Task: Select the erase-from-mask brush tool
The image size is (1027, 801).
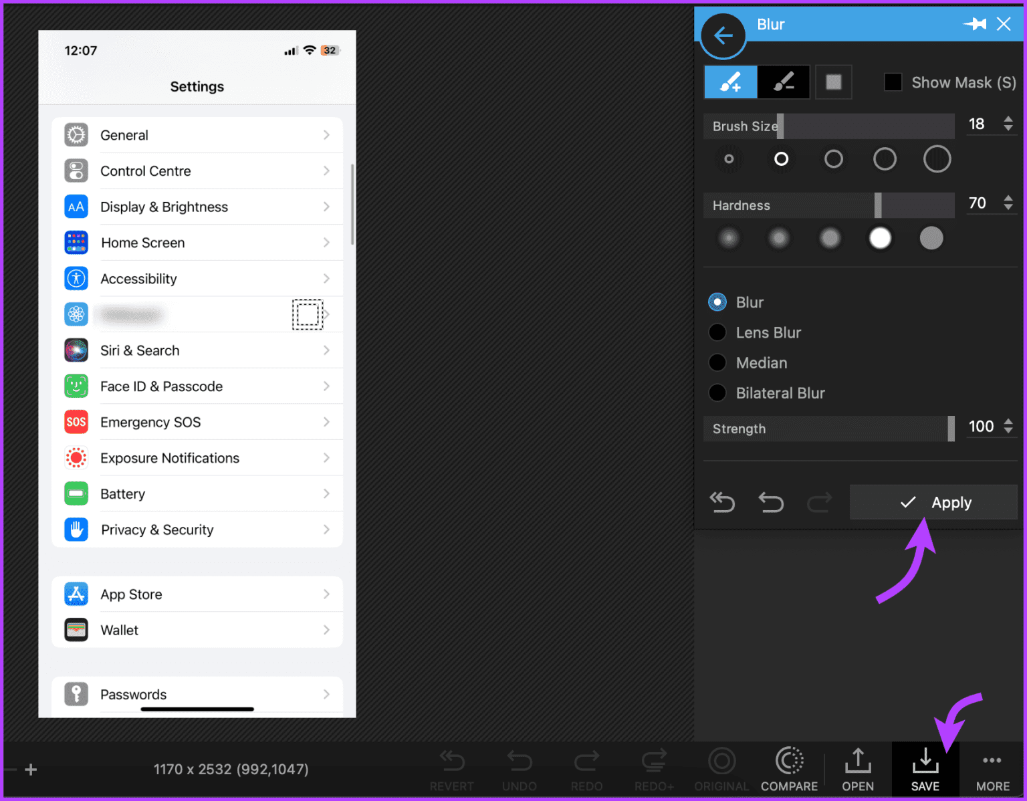Action: click(x=783, y=82)
